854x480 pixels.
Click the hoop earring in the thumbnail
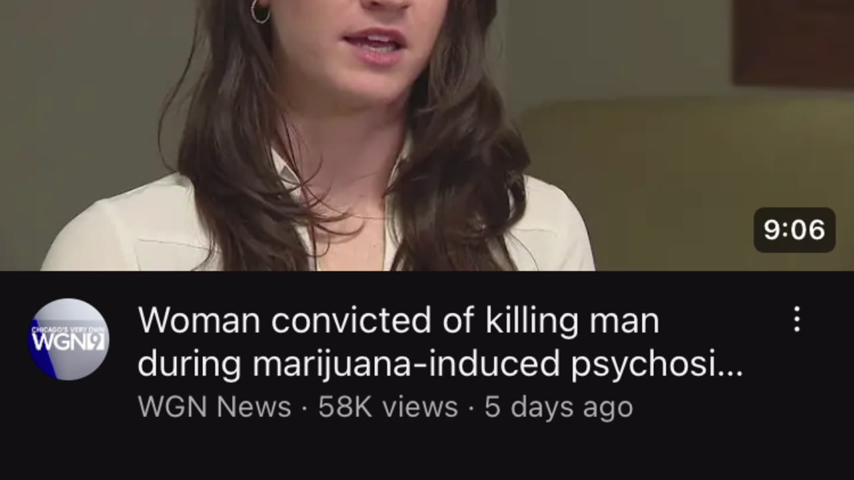tap(260, 11)
